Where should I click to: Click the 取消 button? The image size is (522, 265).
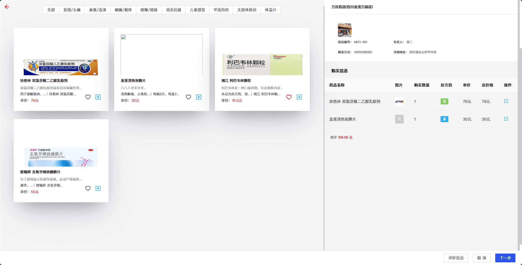coord(482,258)
